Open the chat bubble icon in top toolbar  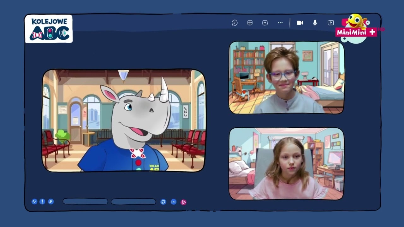pyautogui.click(x=235, y=23)
